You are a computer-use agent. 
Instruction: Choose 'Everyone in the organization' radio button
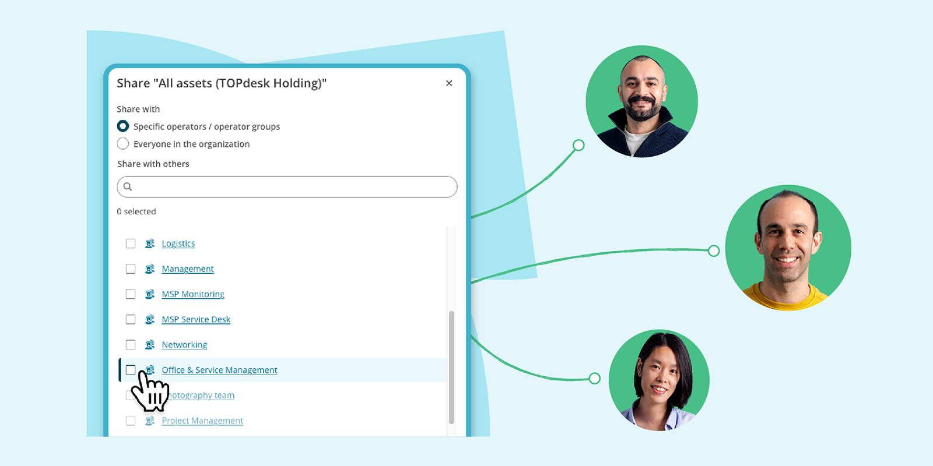[x=123, y=144]
